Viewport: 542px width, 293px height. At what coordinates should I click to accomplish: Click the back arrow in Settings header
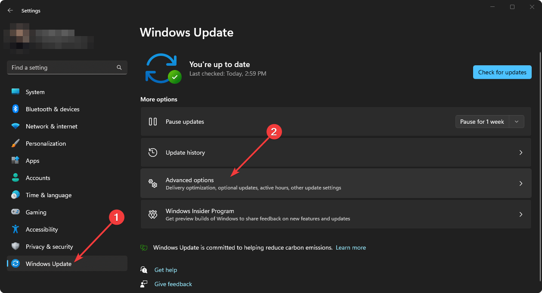tap(10, 10)
